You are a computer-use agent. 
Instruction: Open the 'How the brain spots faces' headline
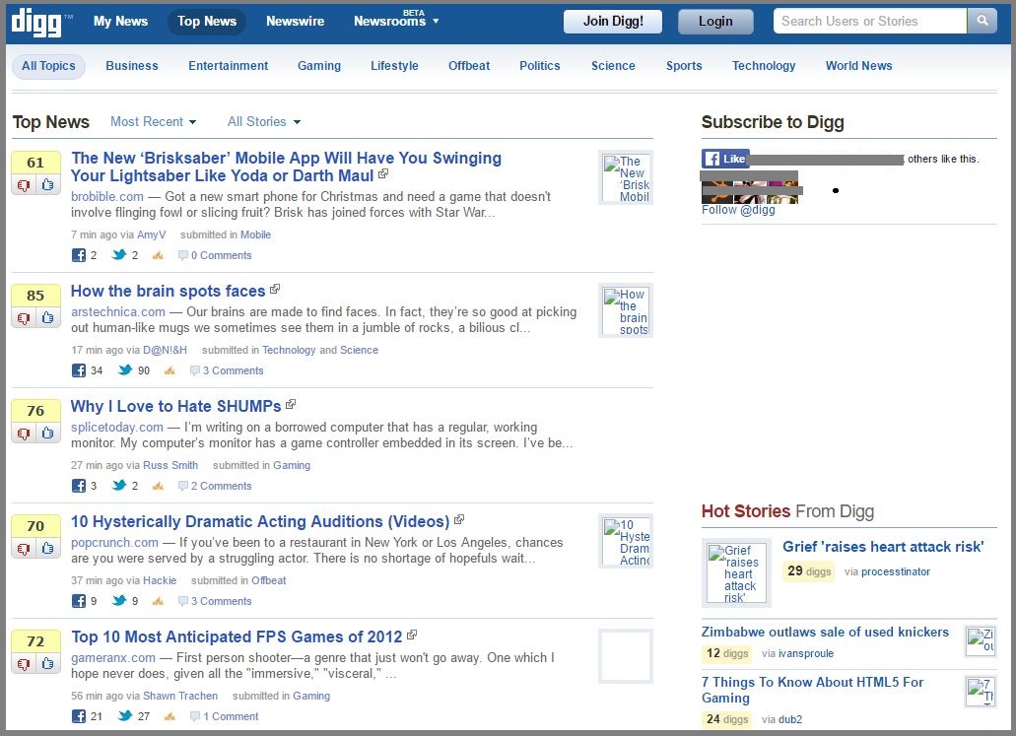point(168,291)
